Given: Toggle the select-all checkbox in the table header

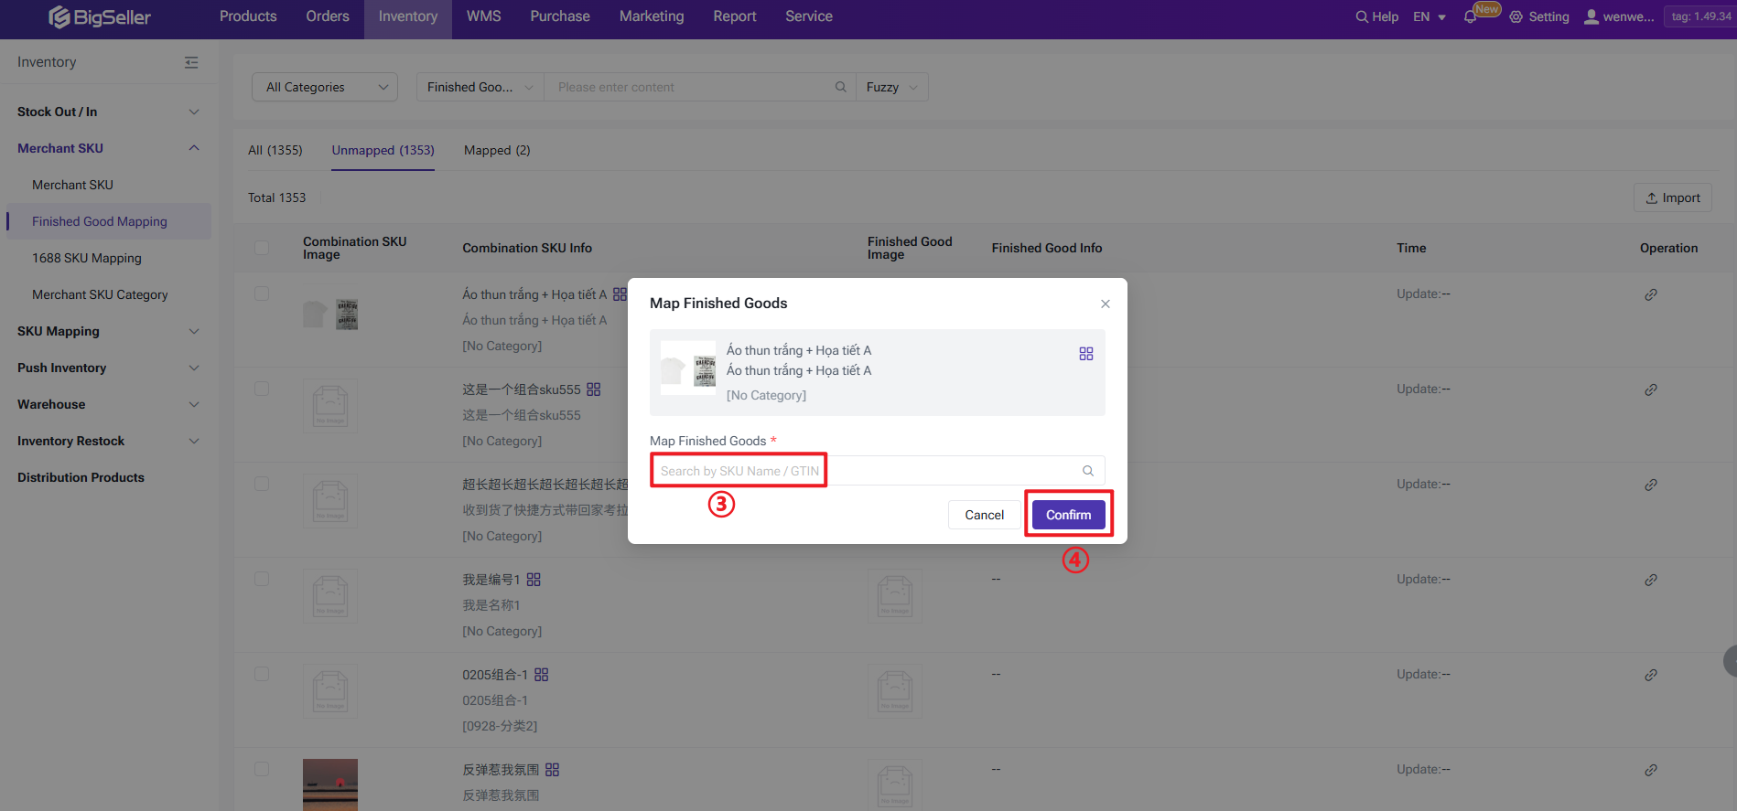Looking at the screenshot, I should [262, 248].
